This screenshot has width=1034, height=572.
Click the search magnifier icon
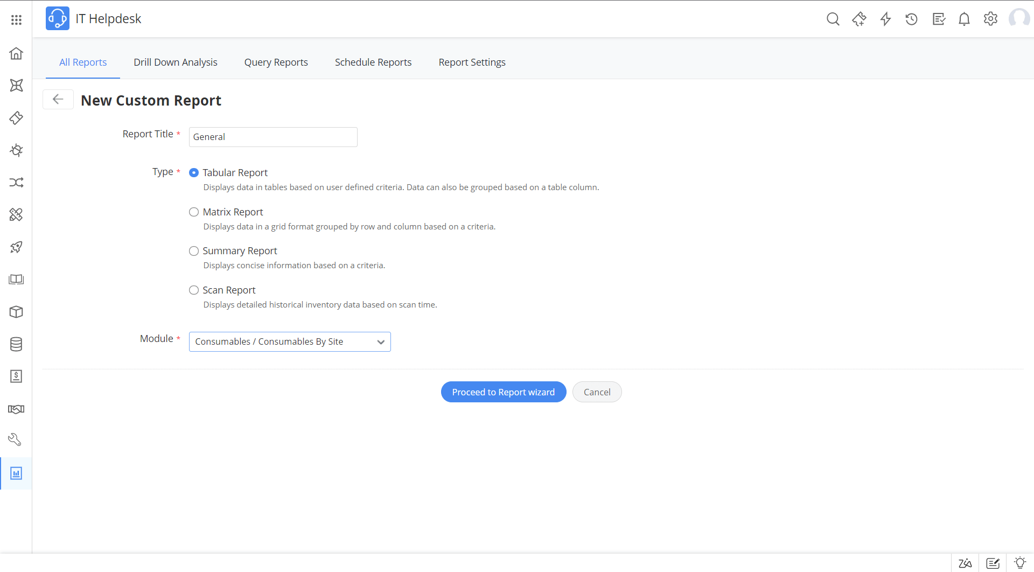[x=833, y=19]
